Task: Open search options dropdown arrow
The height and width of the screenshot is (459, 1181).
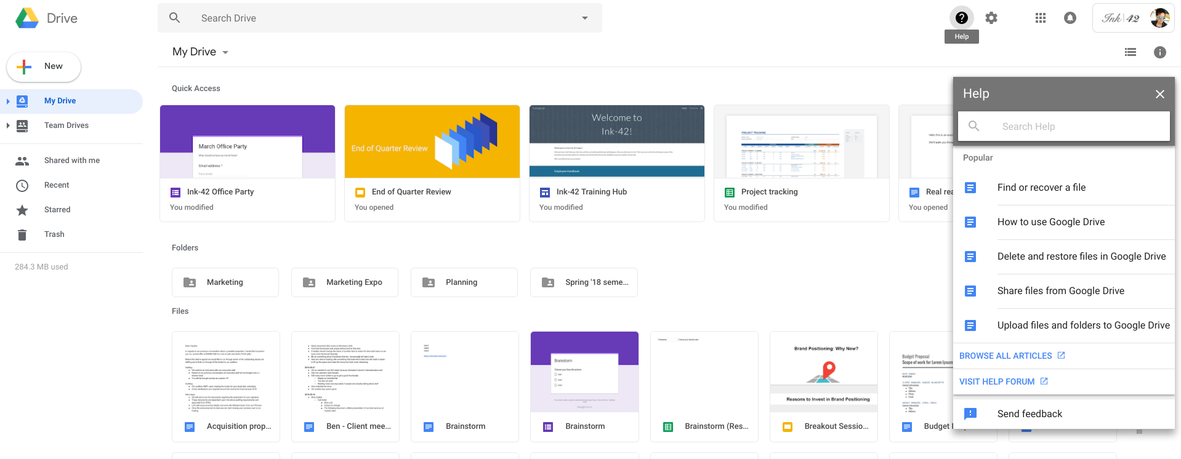Action: coord(584,18)
